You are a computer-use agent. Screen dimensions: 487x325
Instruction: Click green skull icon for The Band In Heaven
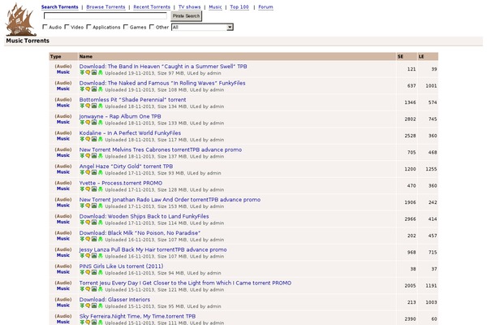101,72
